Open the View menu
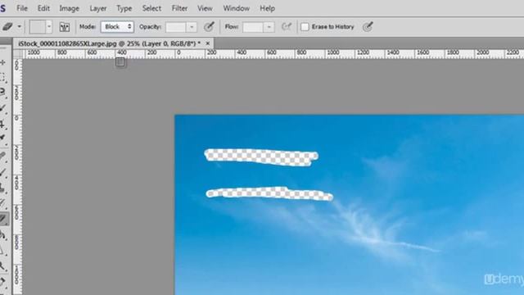Viewport: 524px width, 295px height. 205,8
